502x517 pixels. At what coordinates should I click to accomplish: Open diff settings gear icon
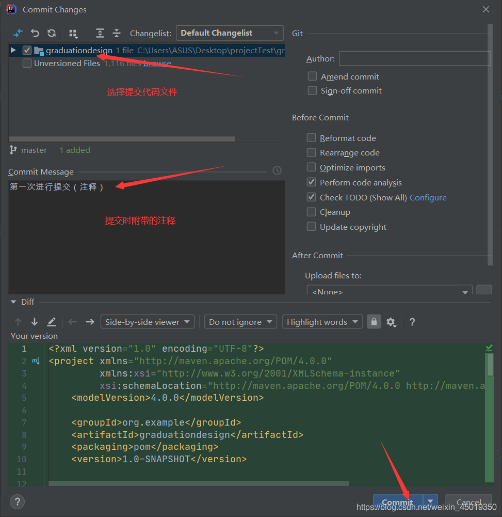(391, 322)
